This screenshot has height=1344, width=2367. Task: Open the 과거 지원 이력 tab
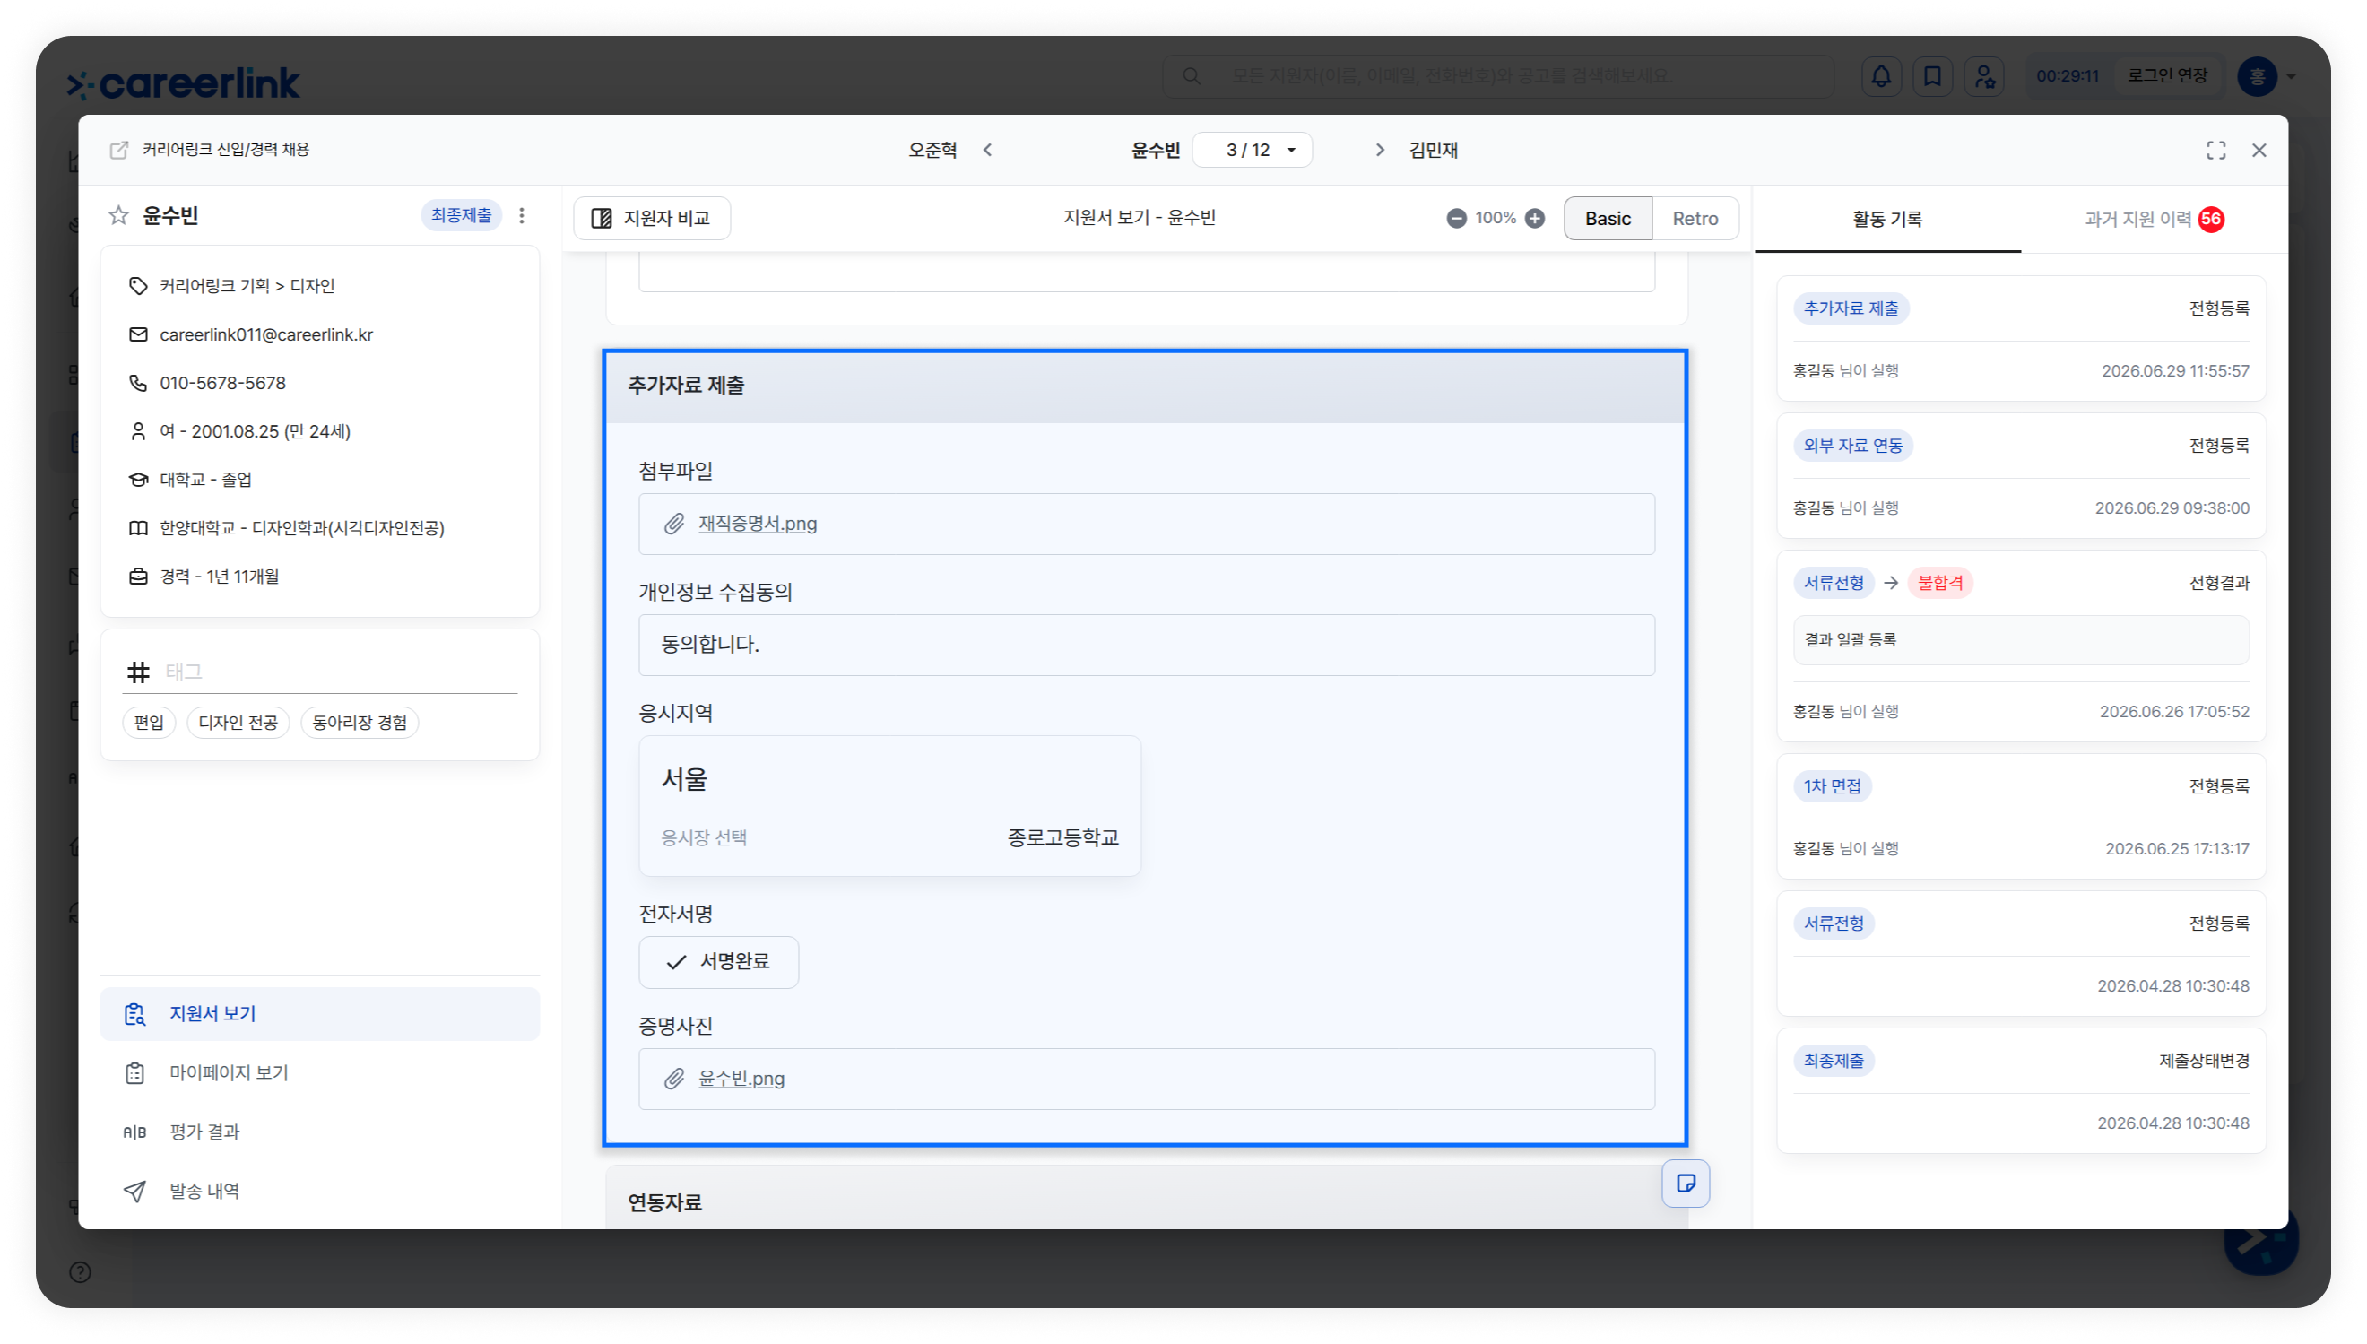pos(2154,219)
